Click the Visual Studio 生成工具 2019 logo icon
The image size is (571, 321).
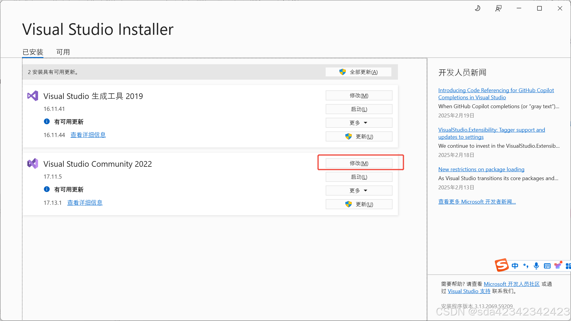click(x=33, y=95)
